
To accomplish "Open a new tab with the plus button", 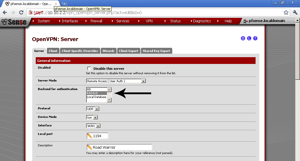I will pos(64,4).
